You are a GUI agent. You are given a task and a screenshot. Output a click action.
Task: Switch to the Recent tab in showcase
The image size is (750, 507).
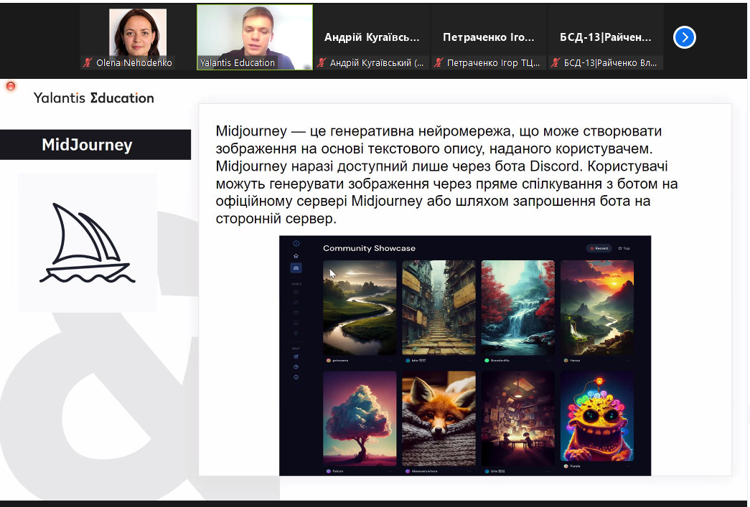(599, 248)
